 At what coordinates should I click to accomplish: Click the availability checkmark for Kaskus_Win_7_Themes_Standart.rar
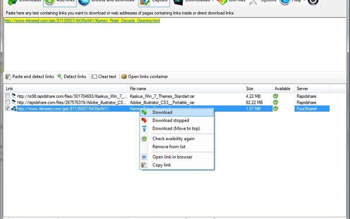click(276, 96)
